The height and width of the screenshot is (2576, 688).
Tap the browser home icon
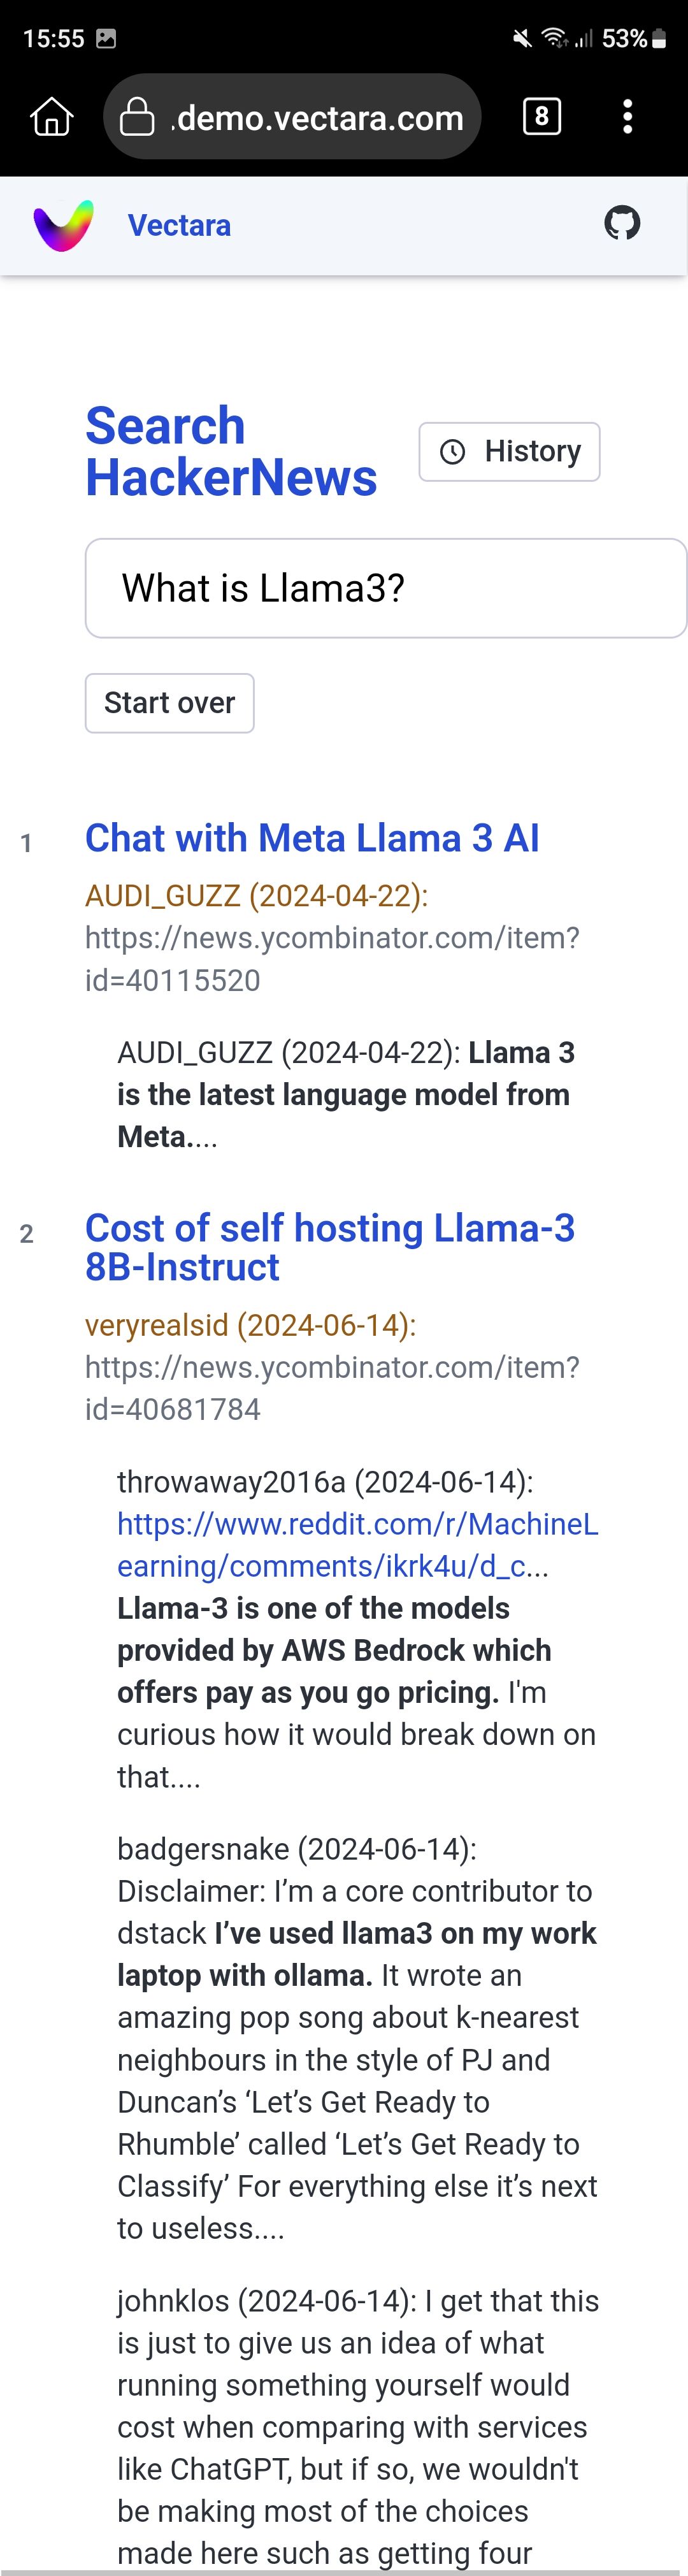click(x=52, y=117)
